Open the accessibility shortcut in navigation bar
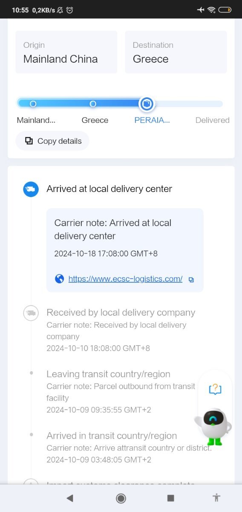This screenshot has height=512, width=242. tap(217, 497)
